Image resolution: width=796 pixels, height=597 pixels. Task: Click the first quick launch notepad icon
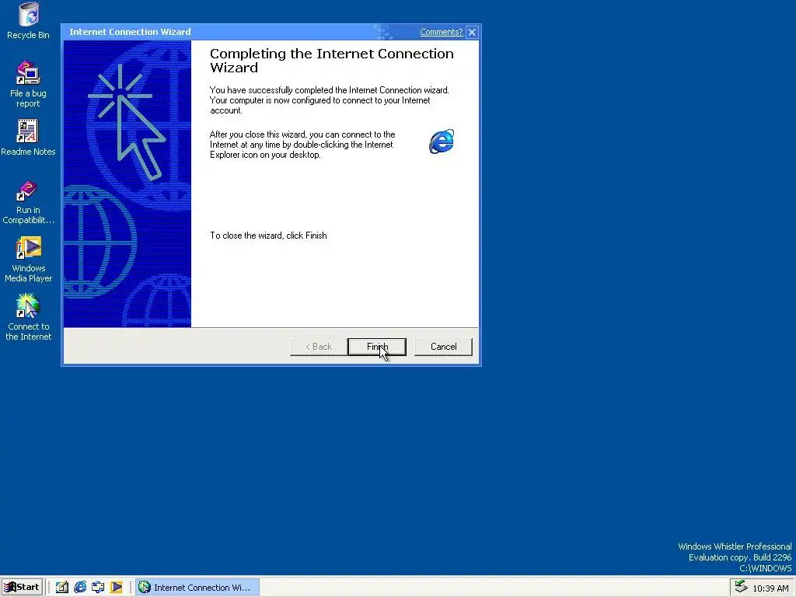tap(62, 588)
